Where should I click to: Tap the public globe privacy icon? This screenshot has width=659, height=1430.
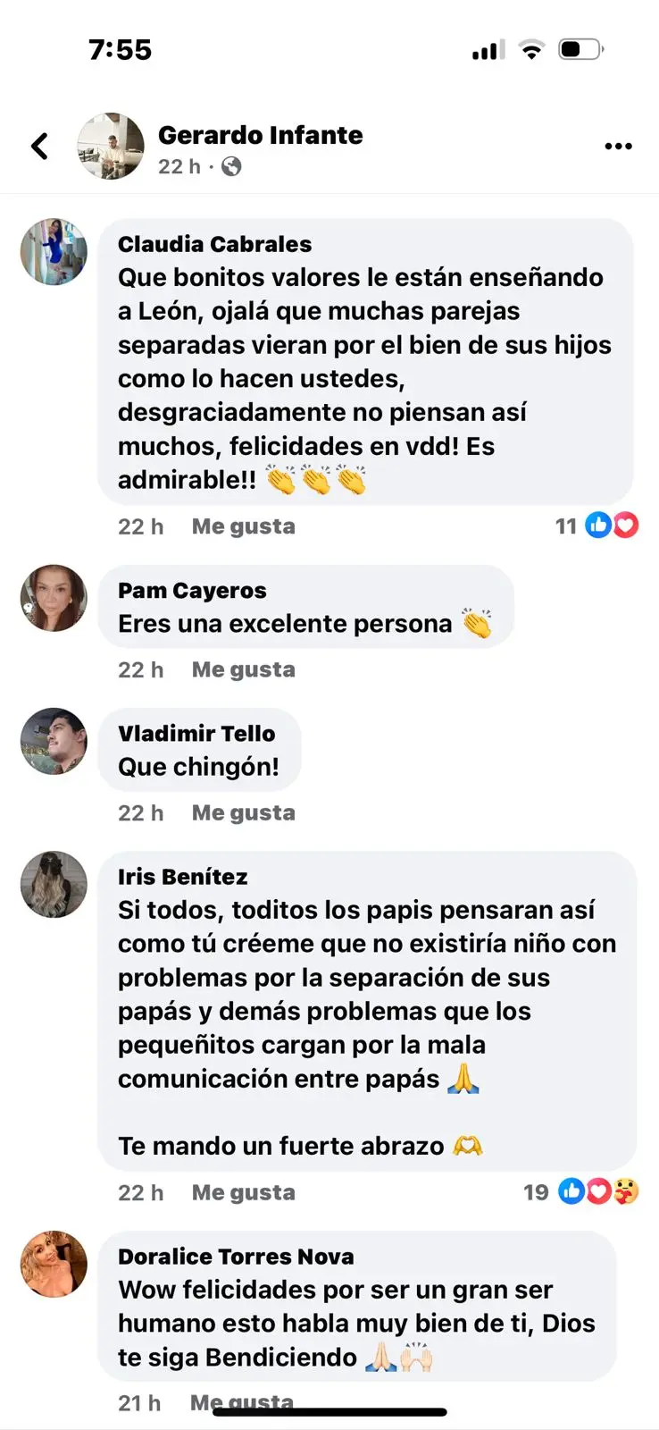(231, 166)
